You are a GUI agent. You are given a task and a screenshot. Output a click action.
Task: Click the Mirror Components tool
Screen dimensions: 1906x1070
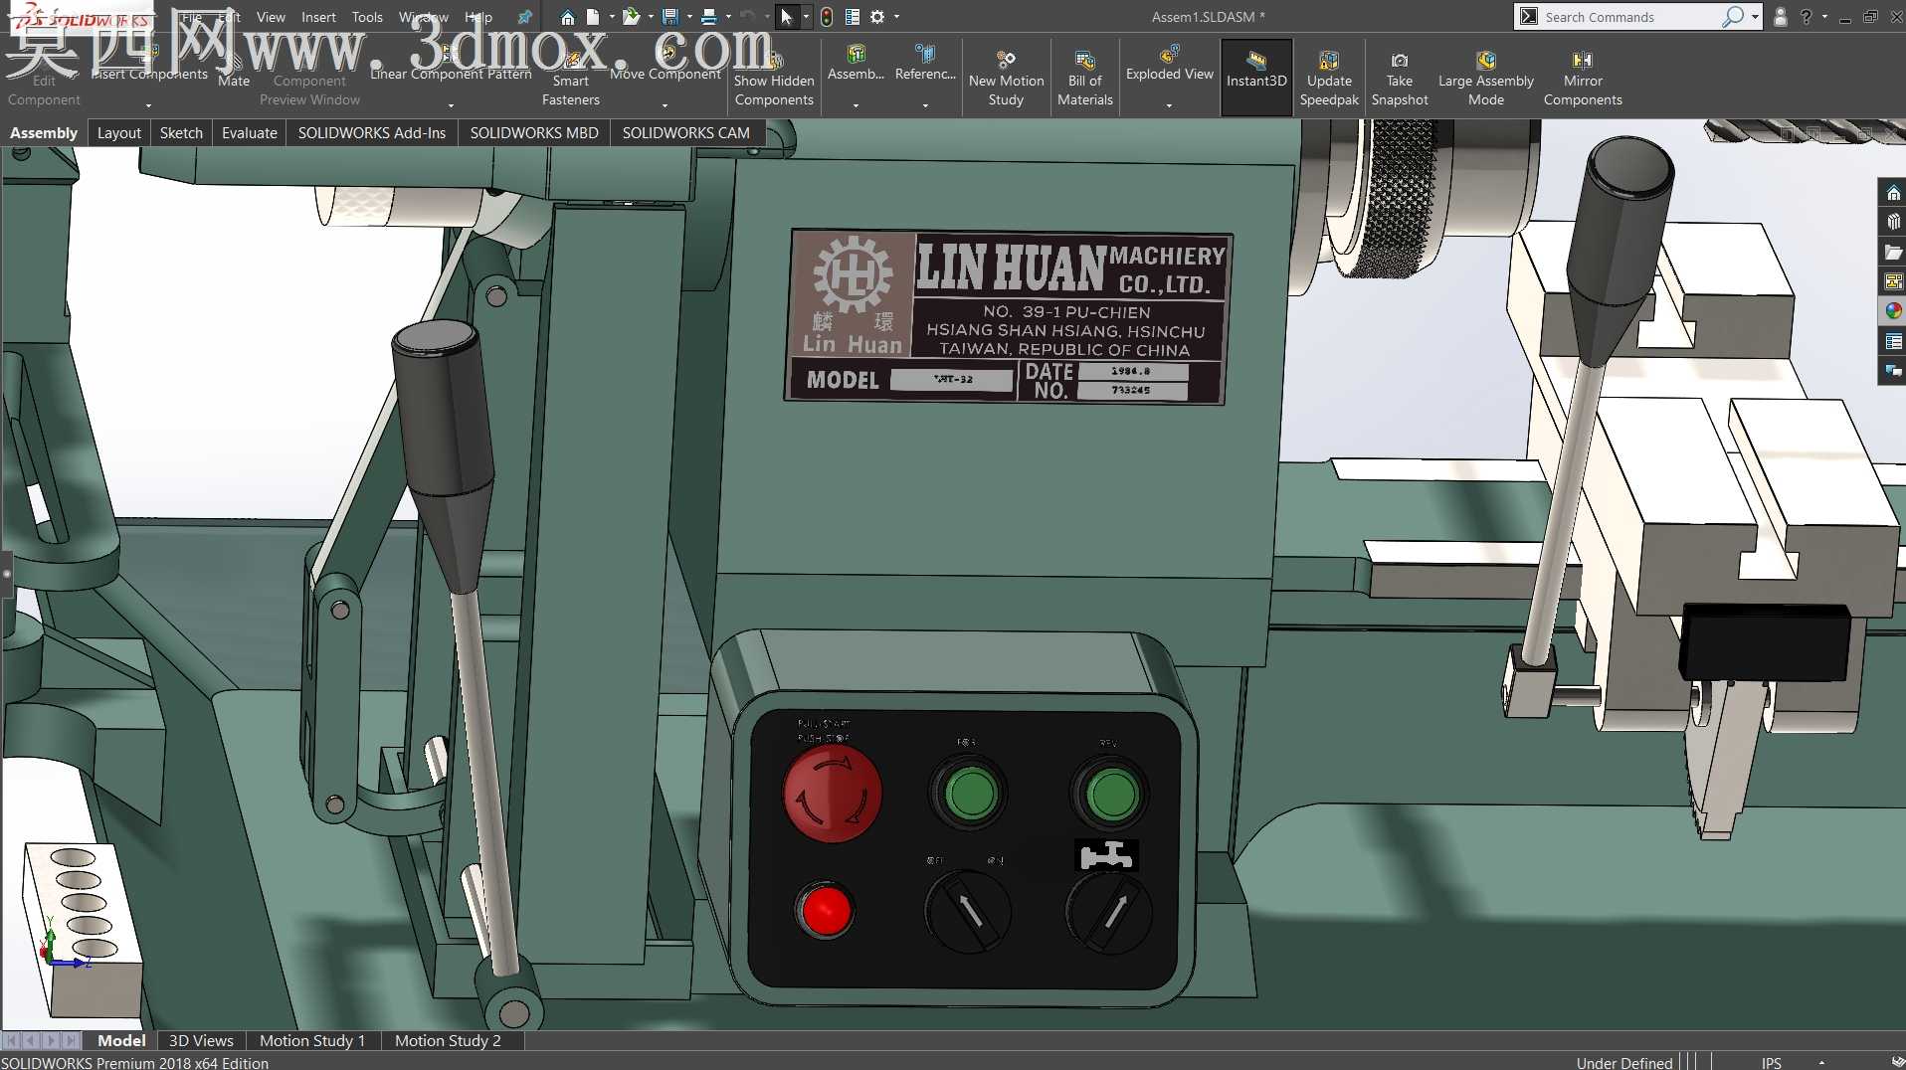1582,79
